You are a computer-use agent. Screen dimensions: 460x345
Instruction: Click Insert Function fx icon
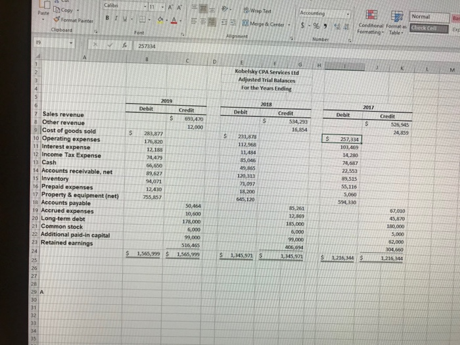tap(125, 45)
